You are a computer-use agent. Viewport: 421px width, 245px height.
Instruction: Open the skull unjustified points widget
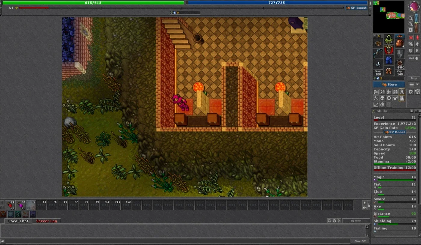[x=382, y=98]
